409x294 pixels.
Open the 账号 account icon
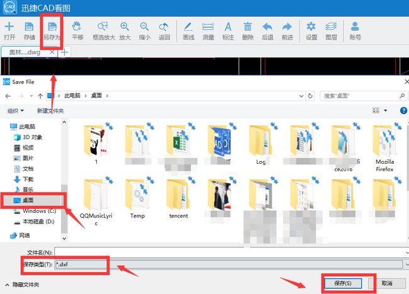coord(355,31)
